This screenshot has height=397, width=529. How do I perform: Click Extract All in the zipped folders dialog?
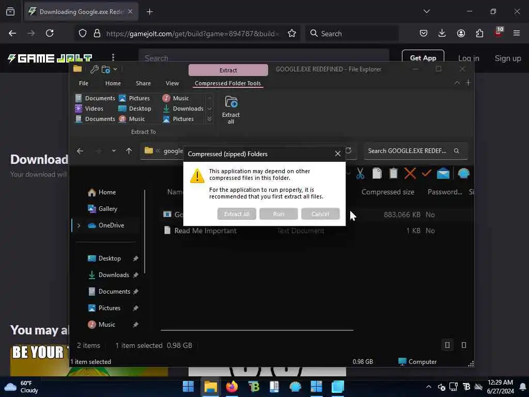(237, 214)
